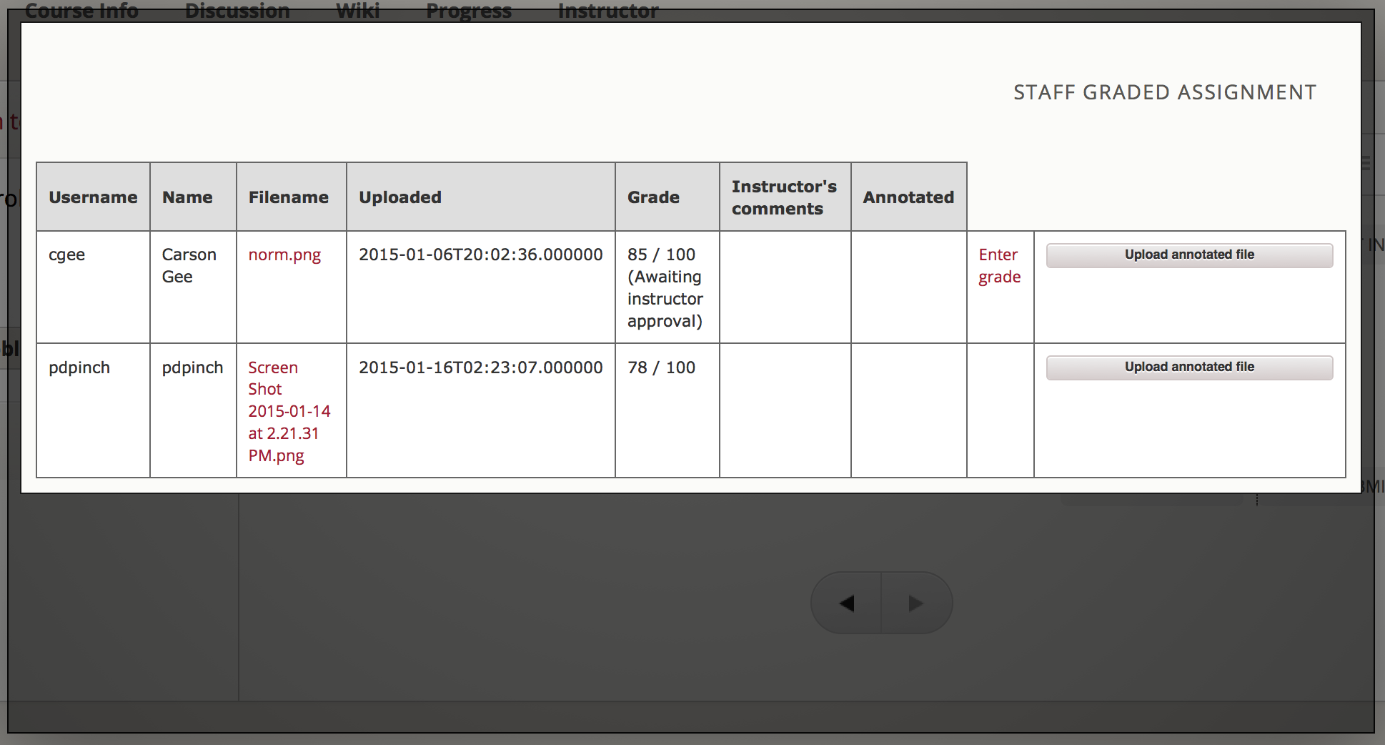Select the Annotated column header

[x=909, y=197]
